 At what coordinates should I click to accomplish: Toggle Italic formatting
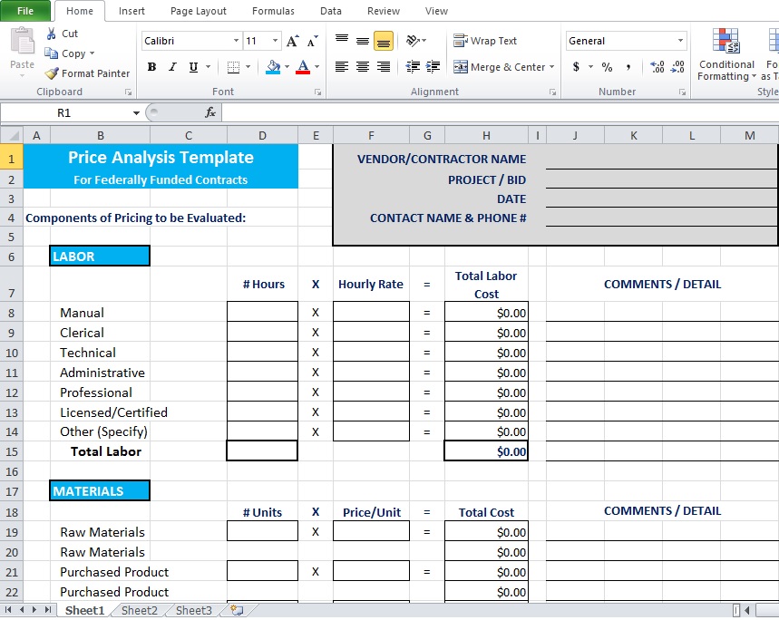coord(172,66)
